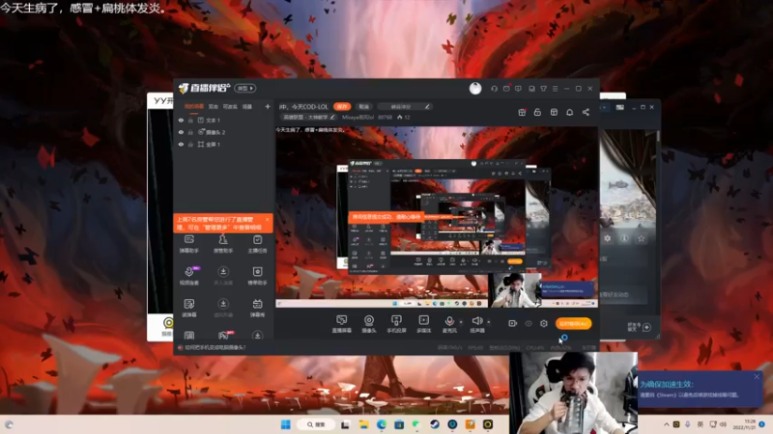773x434 pixels.
Task: Click the 取消 button beside the title
Action: pos(364,106)
